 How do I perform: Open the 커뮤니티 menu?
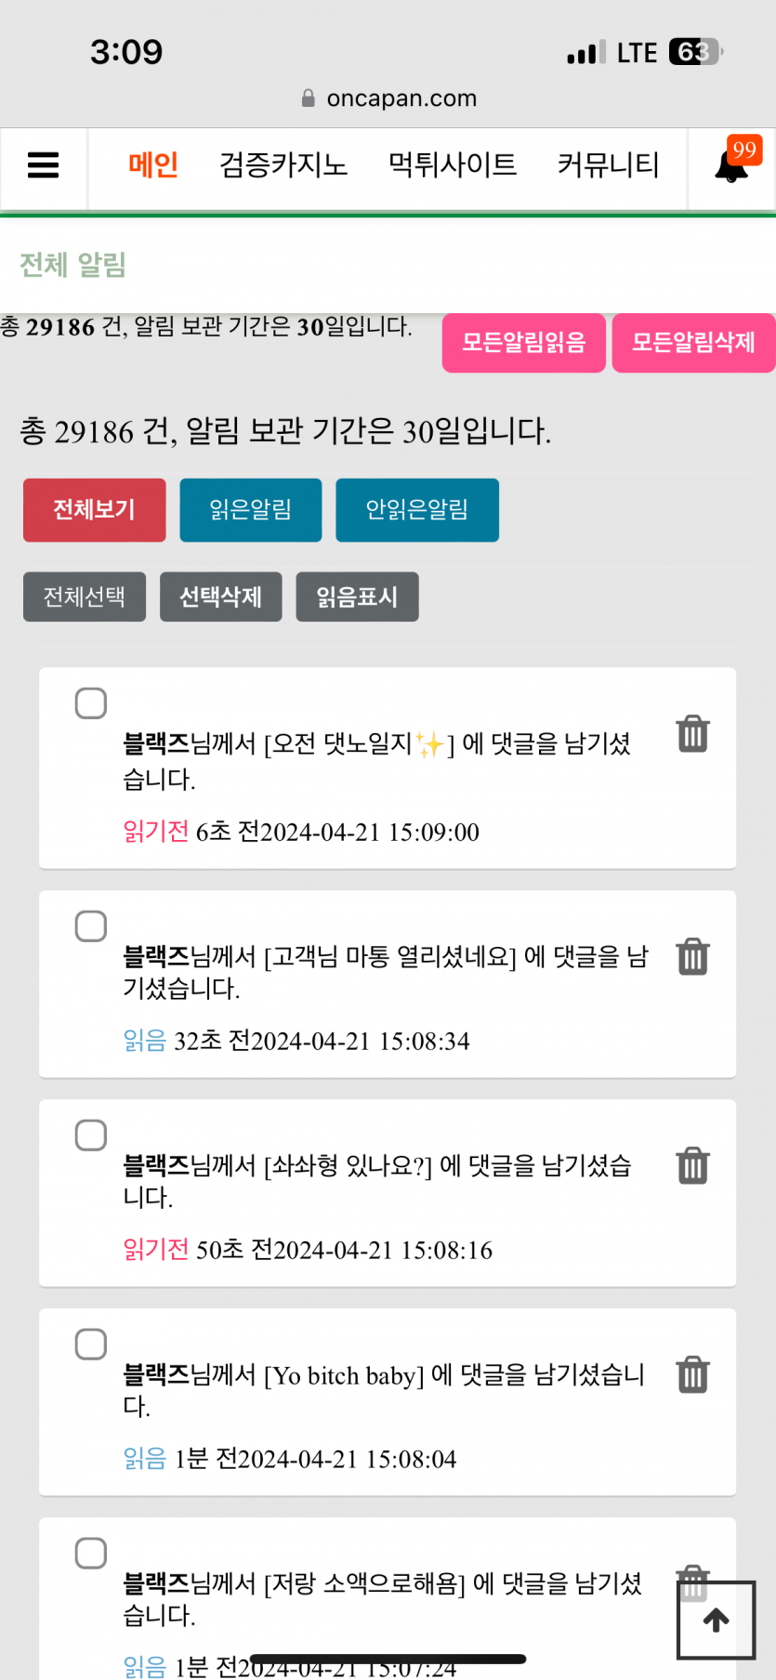pyautogui.click(x=608, y=165)
